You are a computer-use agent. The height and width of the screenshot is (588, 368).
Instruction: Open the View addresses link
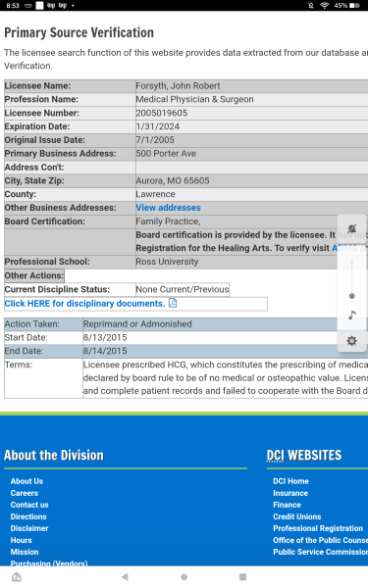[168, 208]
